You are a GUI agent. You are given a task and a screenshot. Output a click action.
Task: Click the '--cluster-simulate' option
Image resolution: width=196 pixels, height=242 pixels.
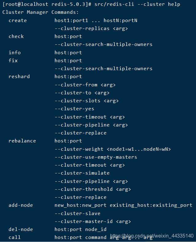[x=82, y=173]
